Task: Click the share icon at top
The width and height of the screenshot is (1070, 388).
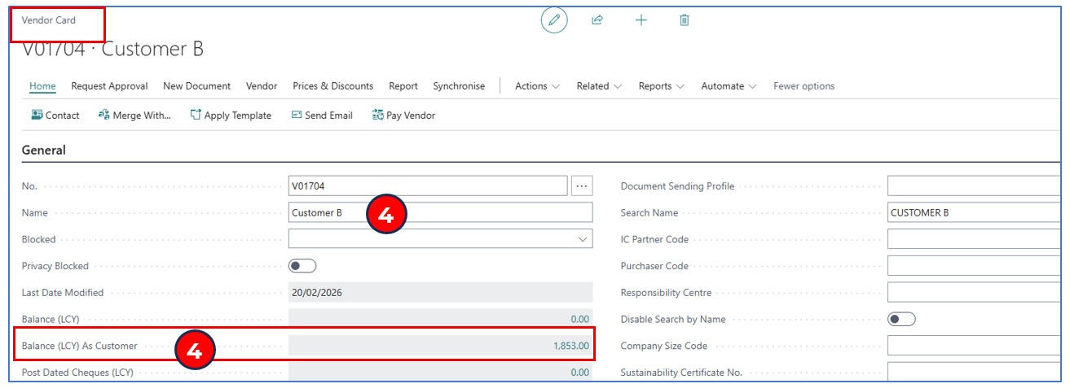Action: pos(597,20)
